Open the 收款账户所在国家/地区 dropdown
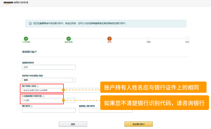Screen dimensions: 211x129 (49, 80)
